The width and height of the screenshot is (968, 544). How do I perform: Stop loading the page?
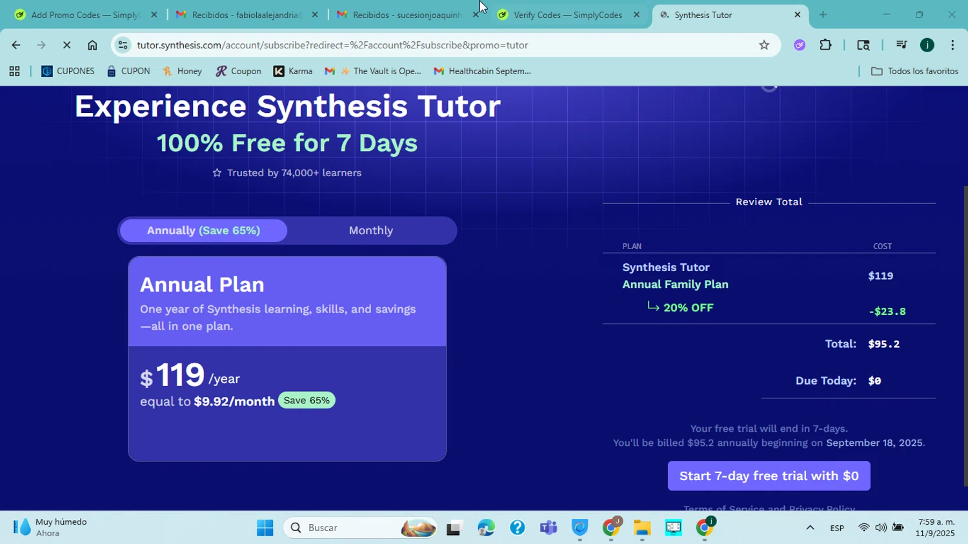[66, 45]
